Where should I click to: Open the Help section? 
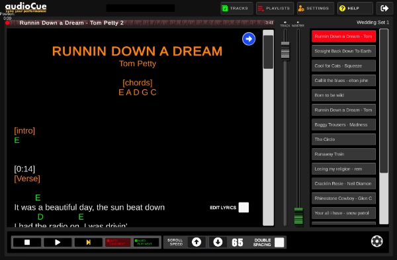355,9
